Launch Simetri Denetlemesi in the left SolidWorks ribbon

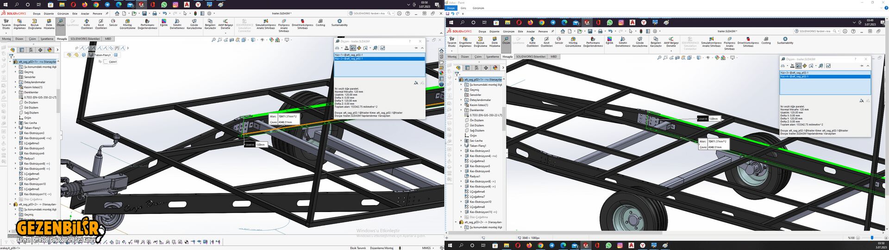click(x=177, y=24)
